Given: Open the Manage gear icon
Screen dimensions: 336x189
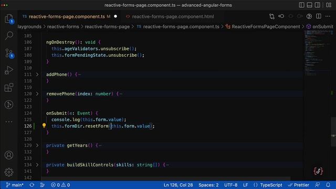Looking at the screenshot, I should pos(9,172).
